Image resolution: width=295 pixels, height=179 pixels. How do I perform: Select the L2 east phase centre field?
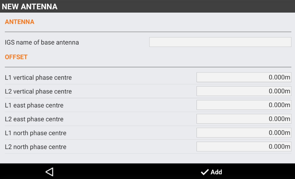pos(244,119)
